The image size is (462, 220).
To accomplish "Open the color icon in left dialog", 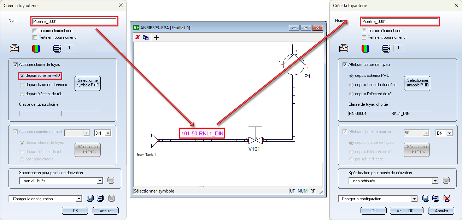I will (36, 48).
